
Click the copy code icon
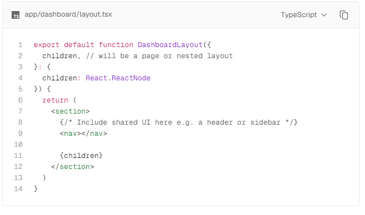tap(344, 15)
